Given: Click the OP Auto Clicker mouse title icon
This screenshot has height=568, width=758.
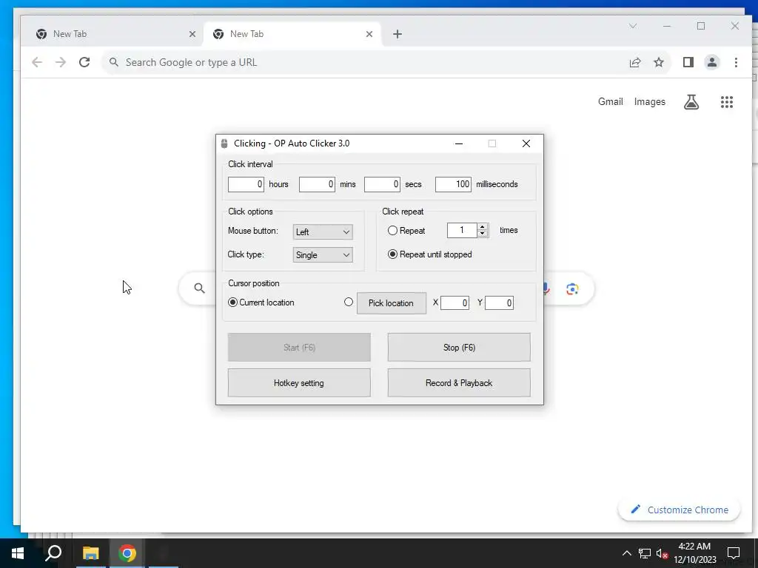Looking at the screenshot, I should click(x=224, y=143).
